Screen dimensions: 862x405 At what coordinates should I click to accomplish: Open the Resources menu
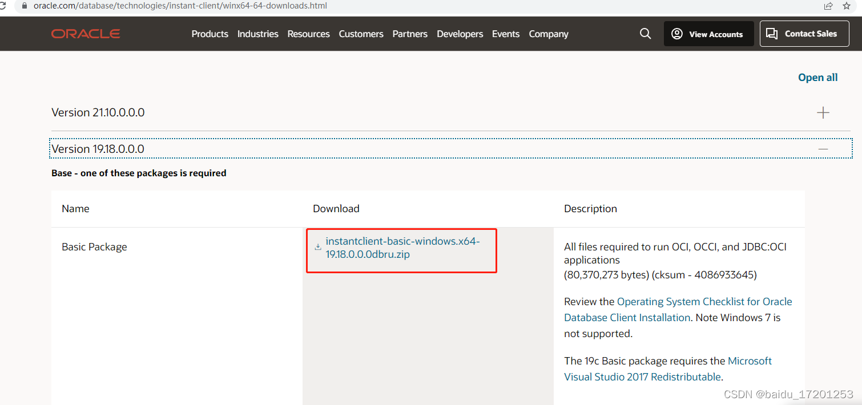(308, 34)
